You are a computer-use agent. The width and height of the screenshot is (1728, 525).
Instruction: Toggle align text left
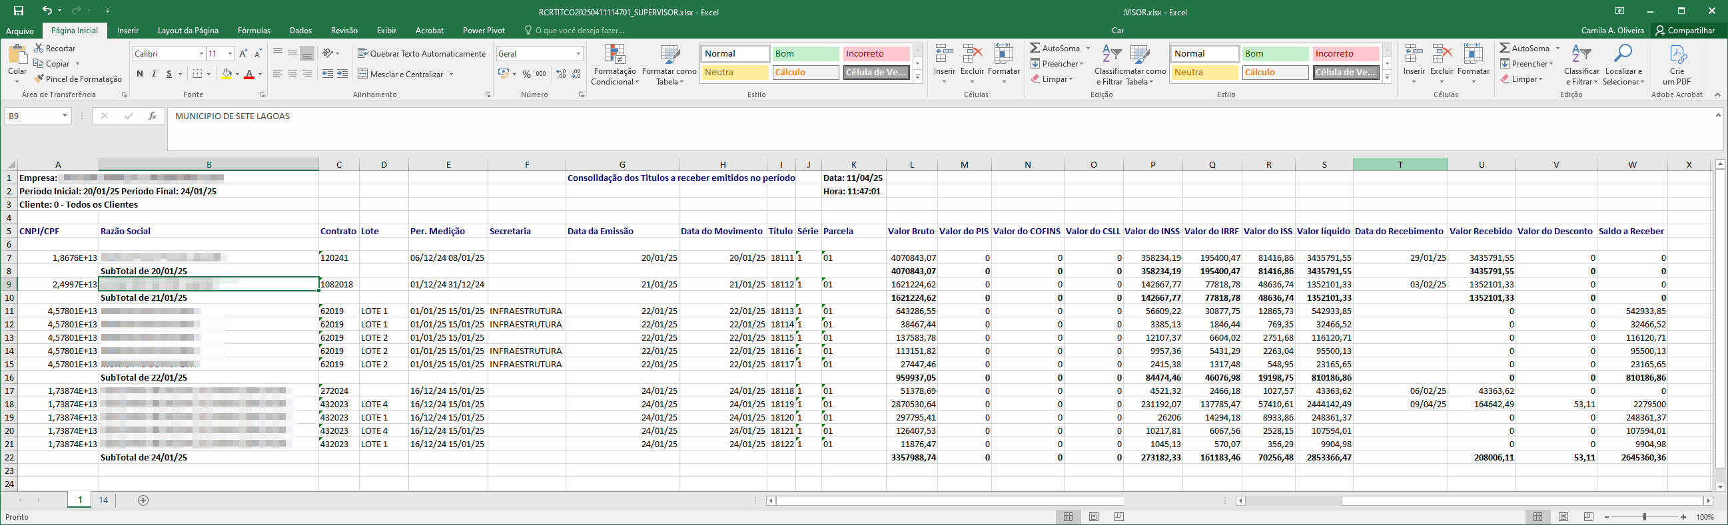(x=278, y=75)
